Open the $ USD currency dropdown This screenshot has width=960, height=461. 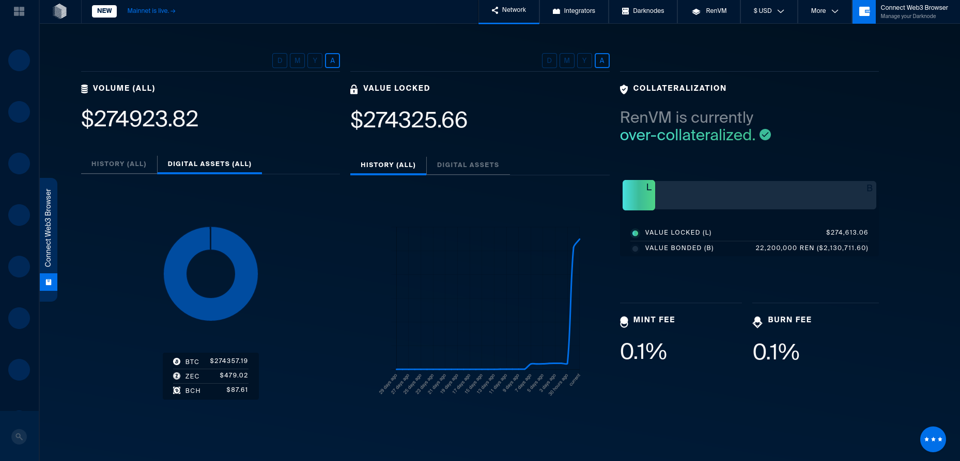769,11
